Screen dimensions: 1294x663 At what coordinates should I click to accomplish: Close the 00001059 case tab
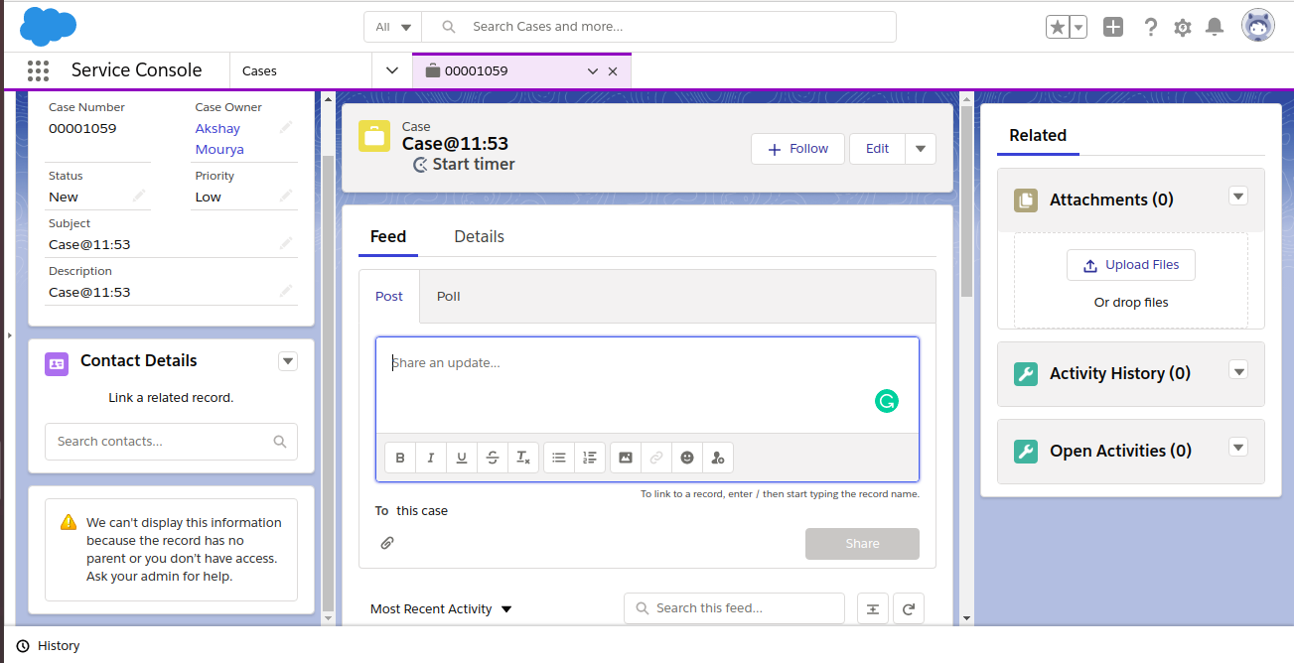[613, 71]
